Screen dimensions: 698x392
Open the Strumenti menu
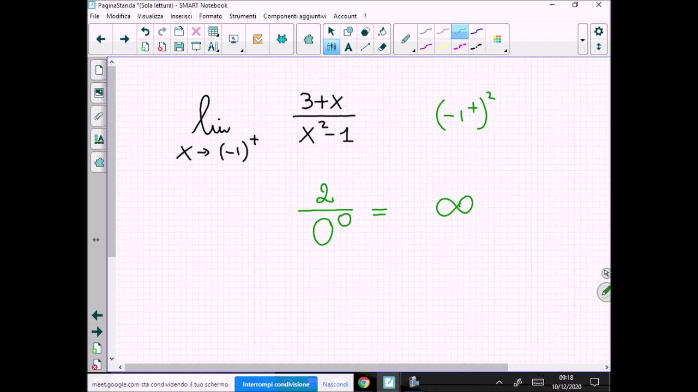(243, 16)
